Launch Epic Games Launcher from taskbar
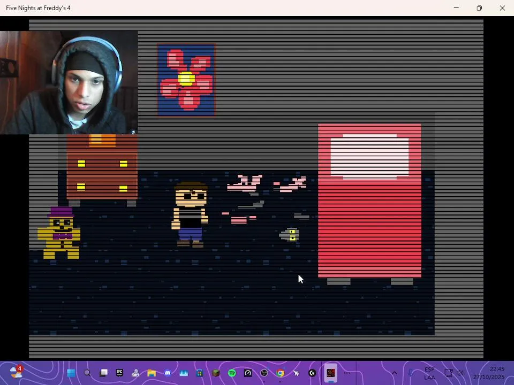This screenshot has width=514, height=385. point(119,373)
